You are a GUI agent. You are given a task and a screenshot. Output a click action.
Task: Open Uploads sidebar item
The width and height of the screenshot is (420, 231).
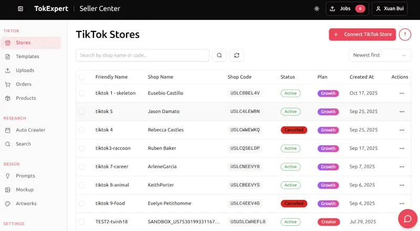coord(31,70)
